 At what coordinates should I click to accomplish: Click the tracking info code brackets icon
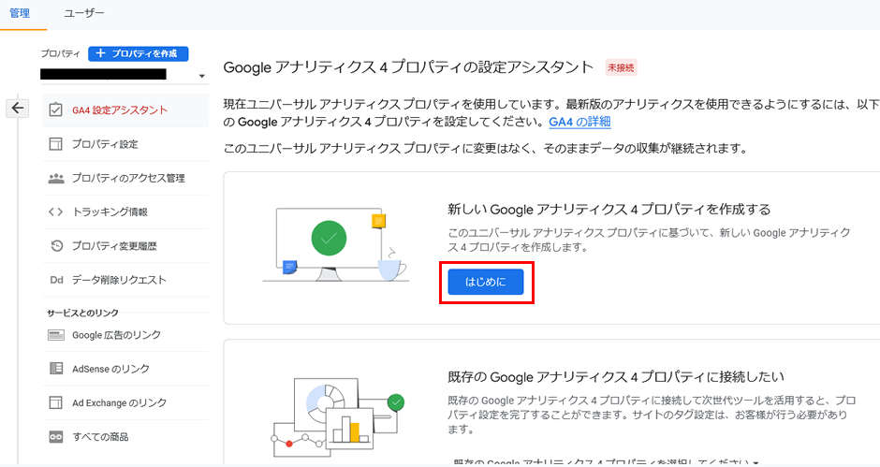coord(55,212)
